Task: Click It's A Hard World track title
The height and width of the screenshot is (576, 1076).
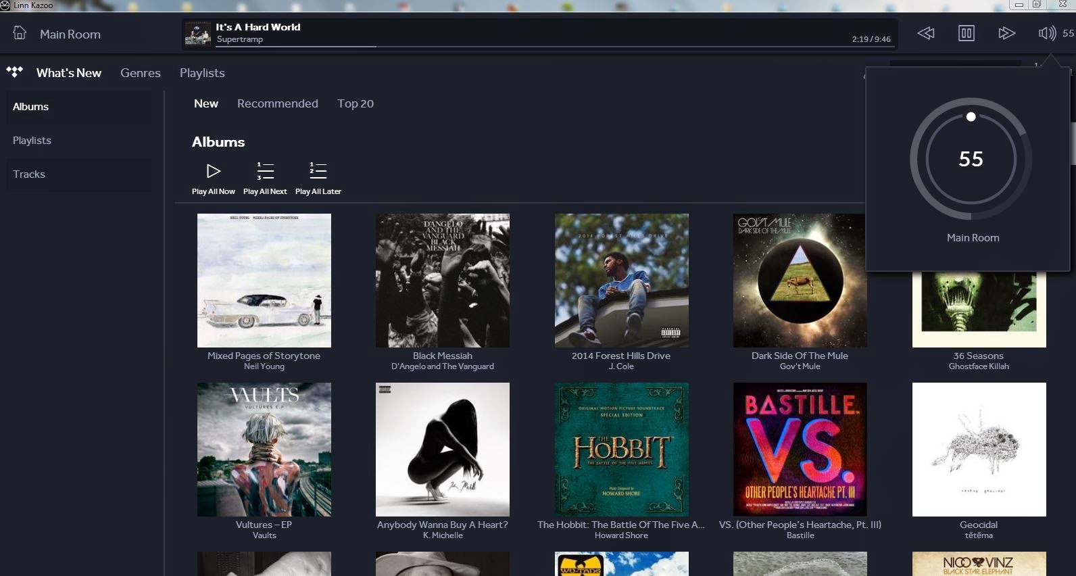Action: click(258, 27)
